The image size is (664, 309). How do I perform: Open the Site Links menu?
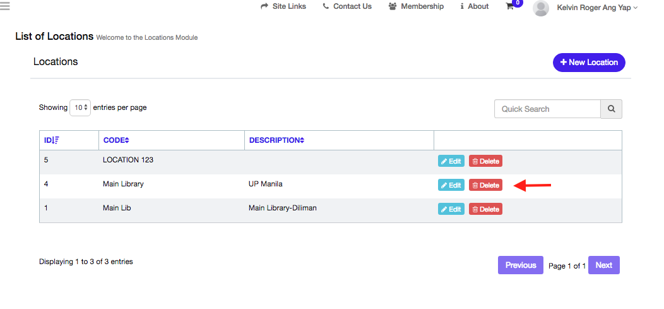click(x=283, y=6)
